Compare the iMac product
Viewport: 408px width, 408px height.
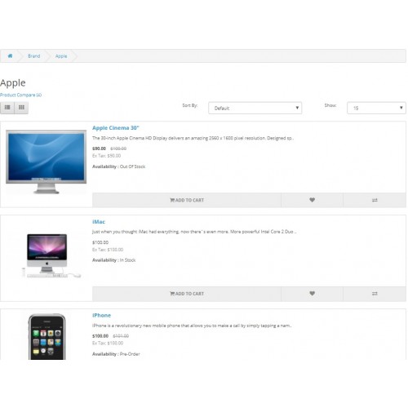tap(375, 294)
